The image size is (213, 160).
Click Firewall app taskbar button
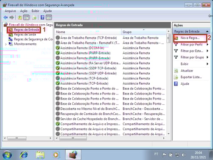73,155
